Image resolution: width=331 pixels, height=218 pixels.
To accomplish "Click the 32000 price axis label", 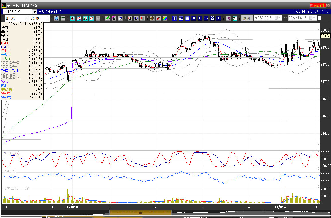I will pyautogui.click(x=325, y=30).
